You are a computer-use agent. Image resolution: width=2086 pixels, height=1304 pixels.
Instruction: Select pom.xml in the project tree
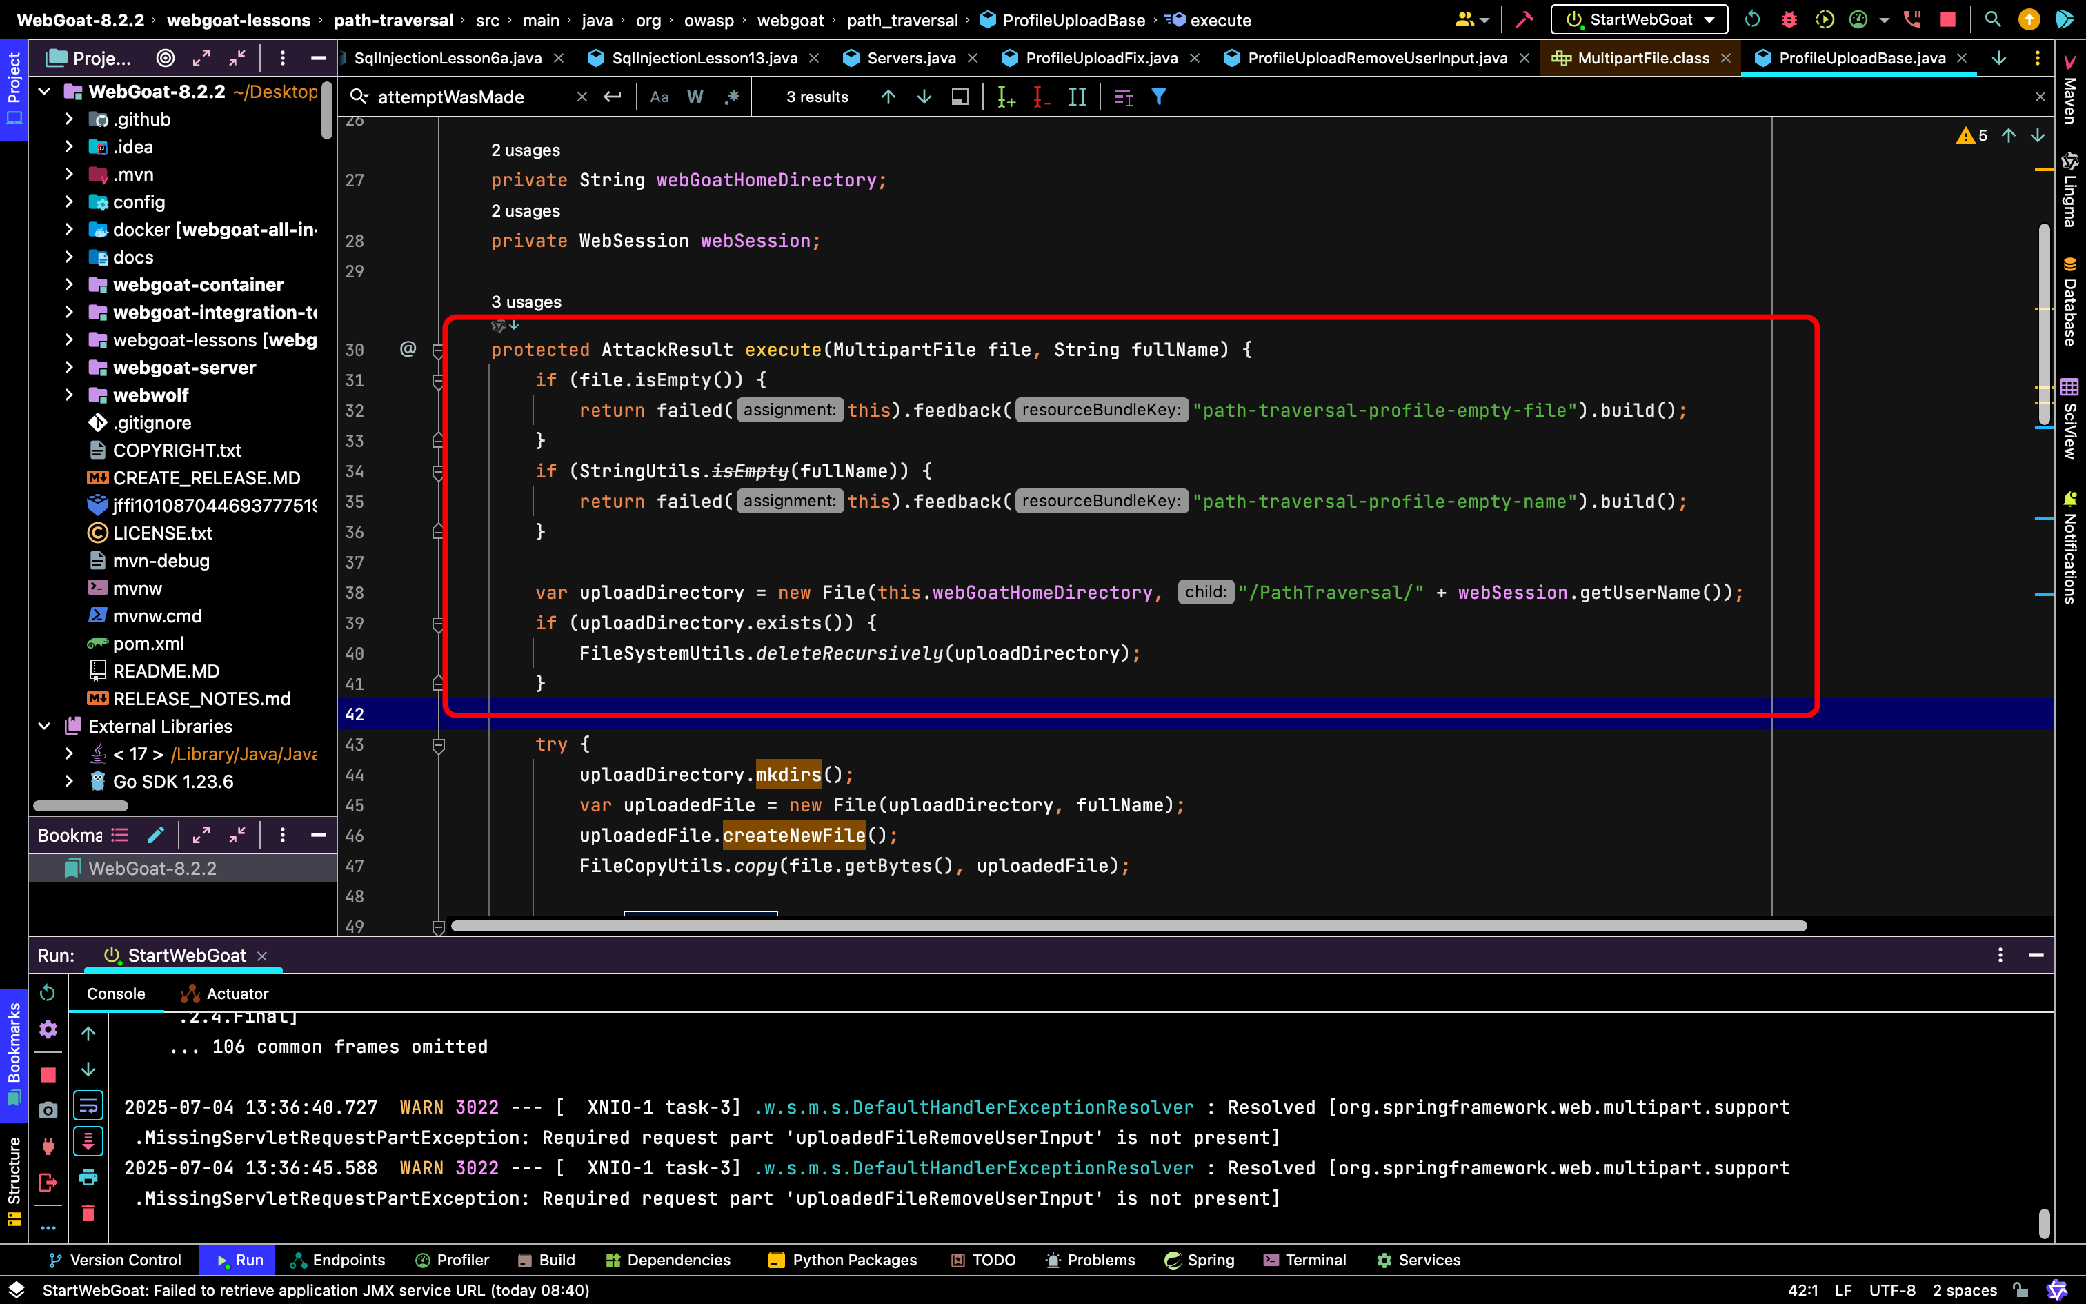[x=148, y=643]
